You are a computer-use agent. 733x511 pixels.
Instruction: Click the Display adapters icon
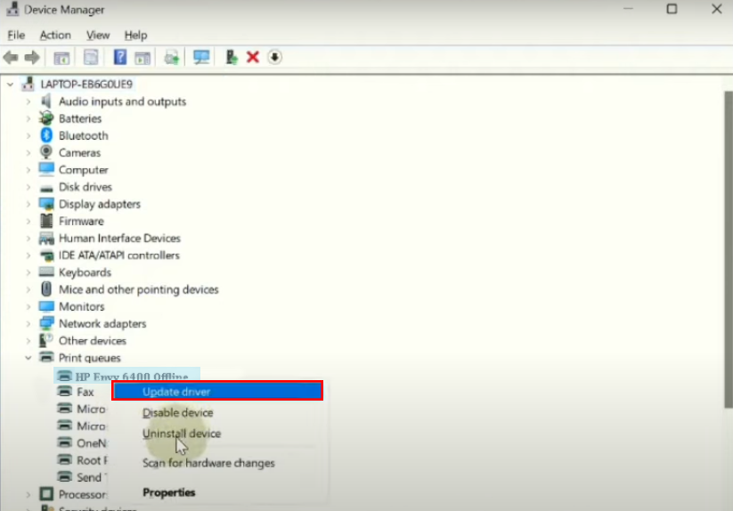[46, 204]
